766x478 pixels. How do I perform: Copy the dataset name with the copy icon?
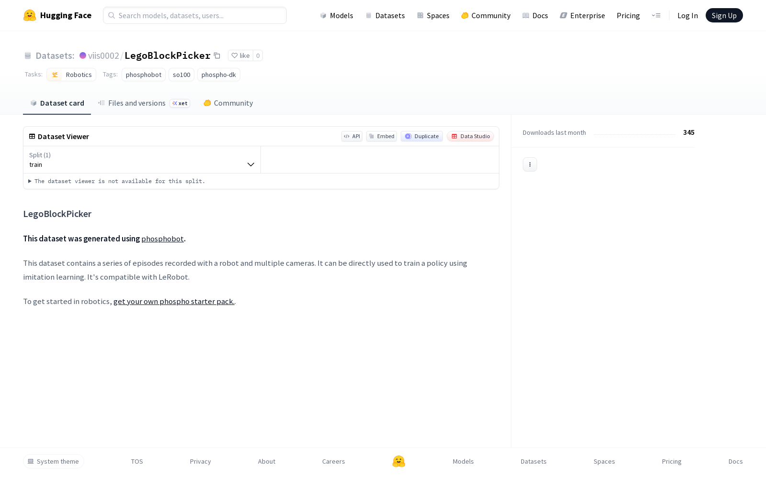pyautogui.click(x=217, y=55)
